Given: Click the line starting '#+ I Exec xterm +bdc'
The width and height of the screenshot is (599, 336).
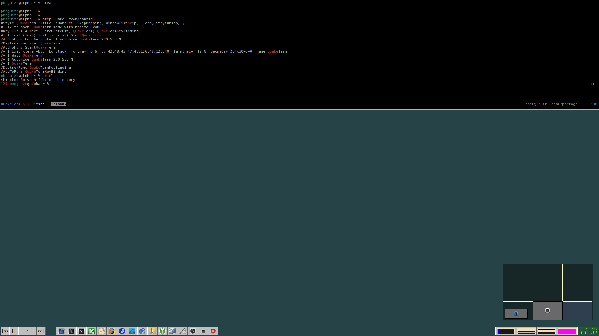Looking at the screenshot, I should [x=144, y=51].
